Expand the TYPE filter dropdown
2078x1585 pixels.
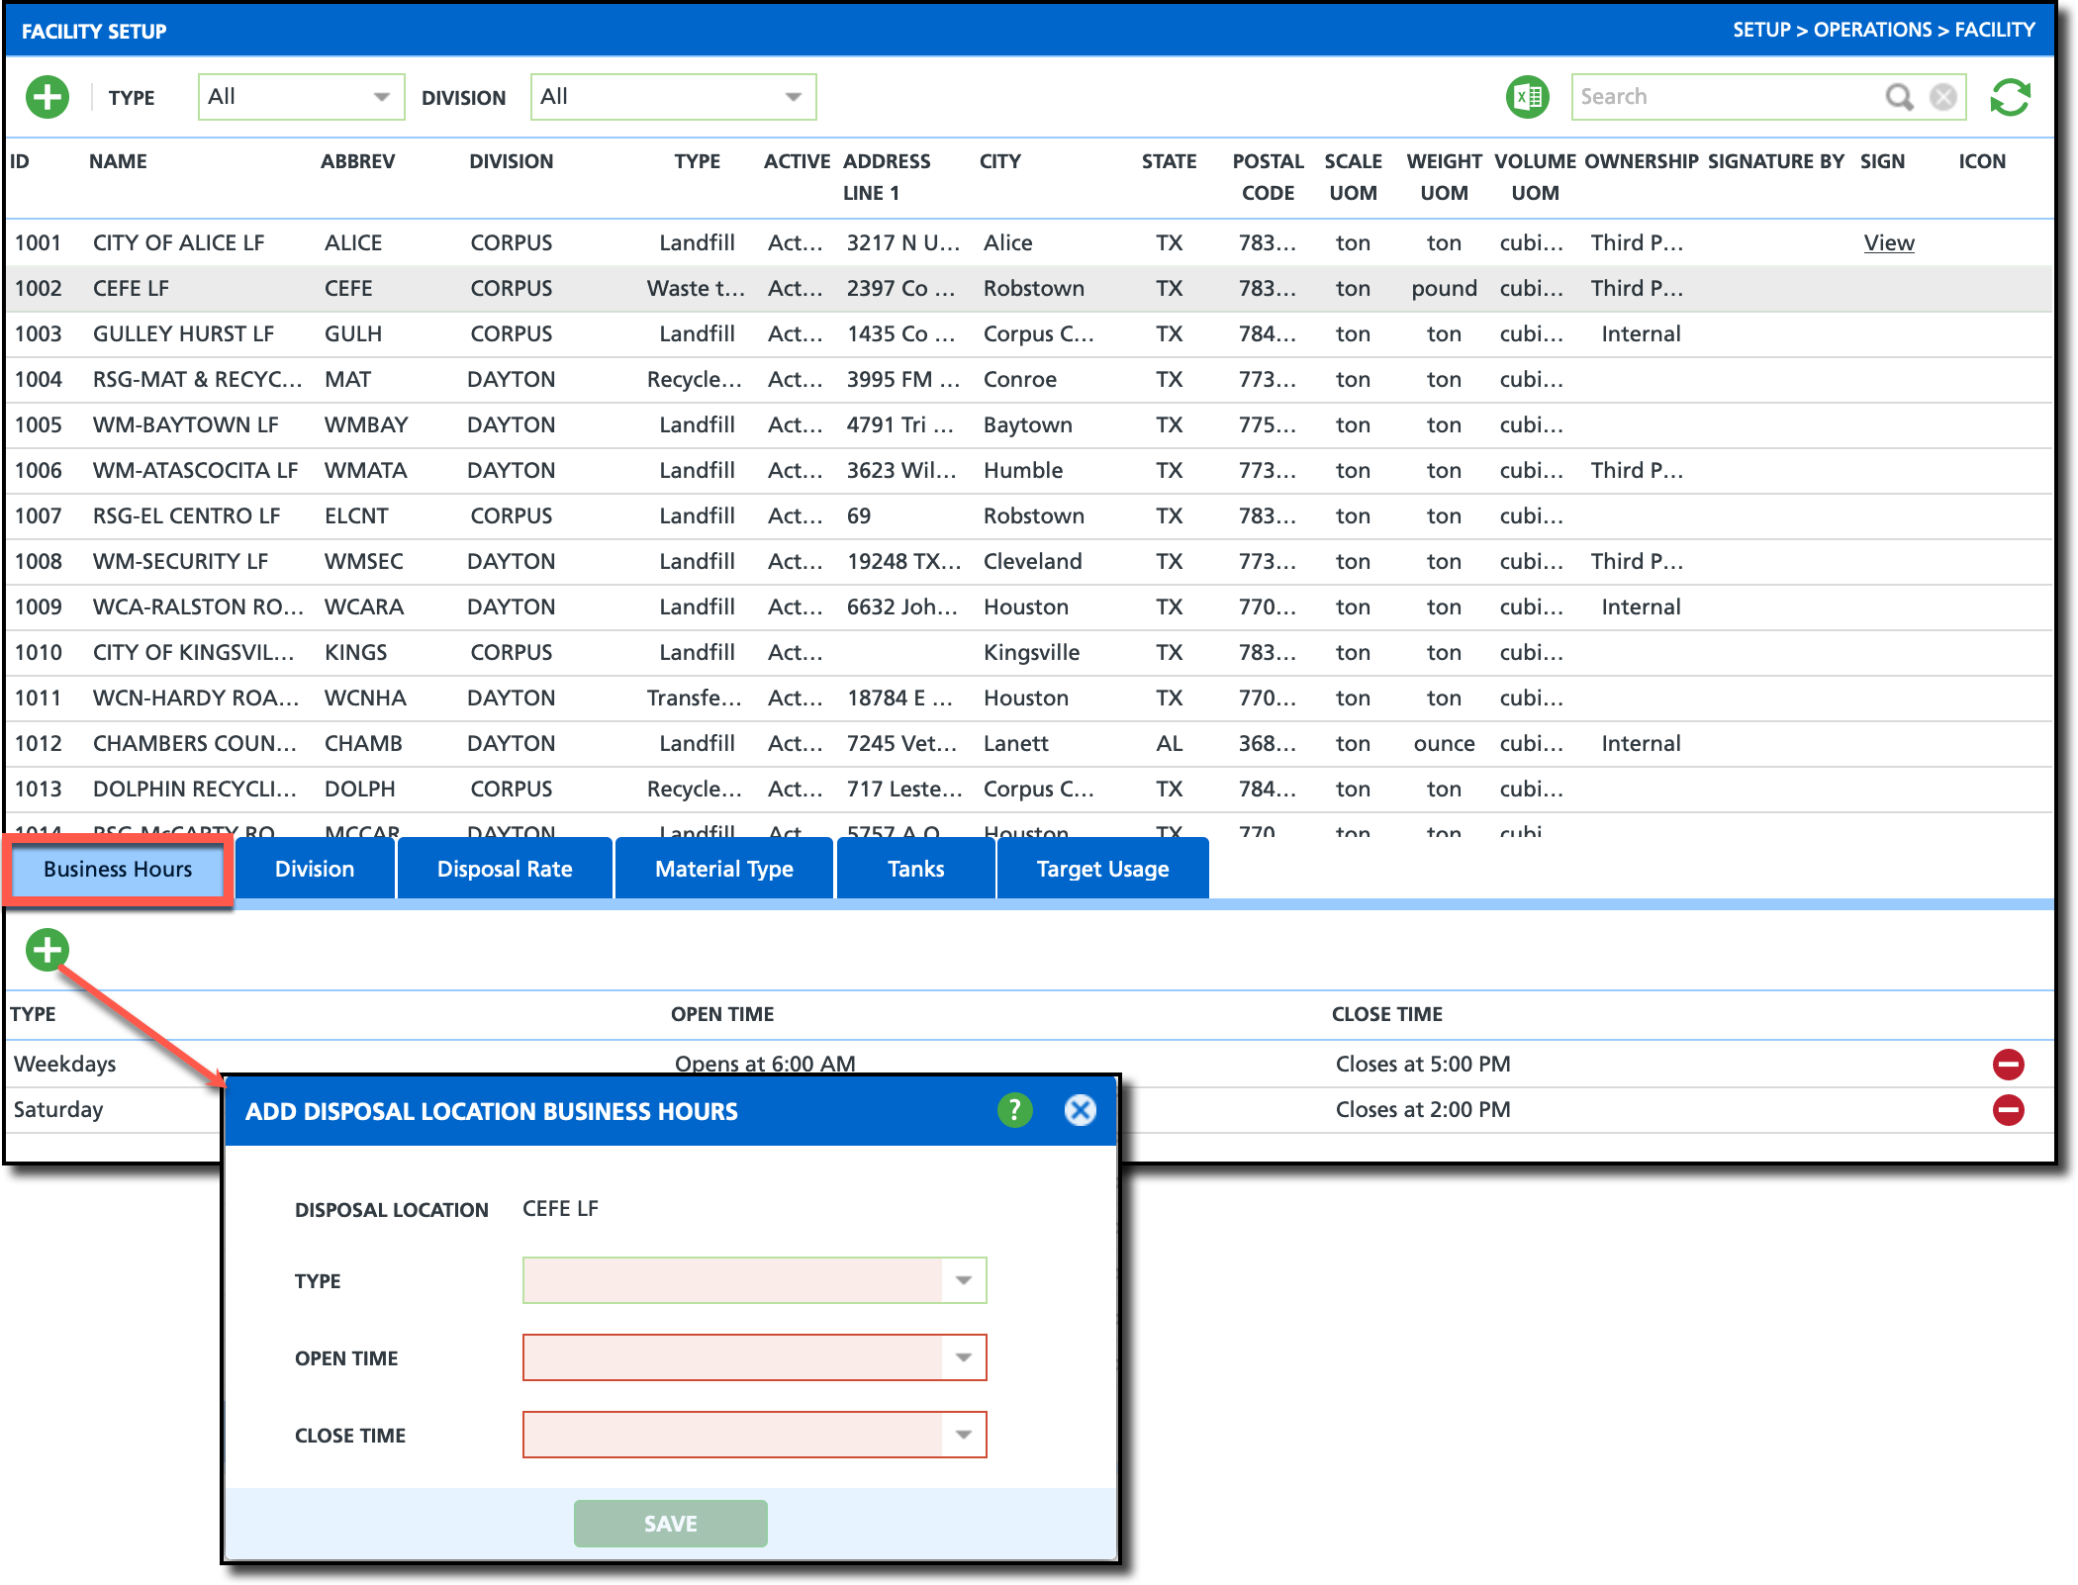pos(381,97)
